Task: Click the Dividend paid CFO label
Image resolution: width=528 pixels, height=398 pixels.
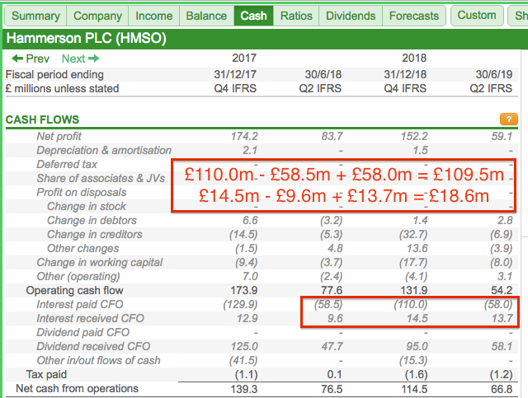Action: click(x=83, y=332)
